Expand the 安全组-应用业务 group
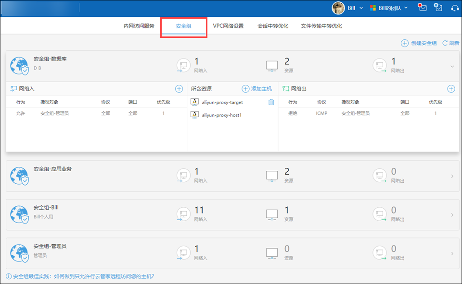Screen dimensions: 462x284 pyautogui.click(x=452, y=176)
